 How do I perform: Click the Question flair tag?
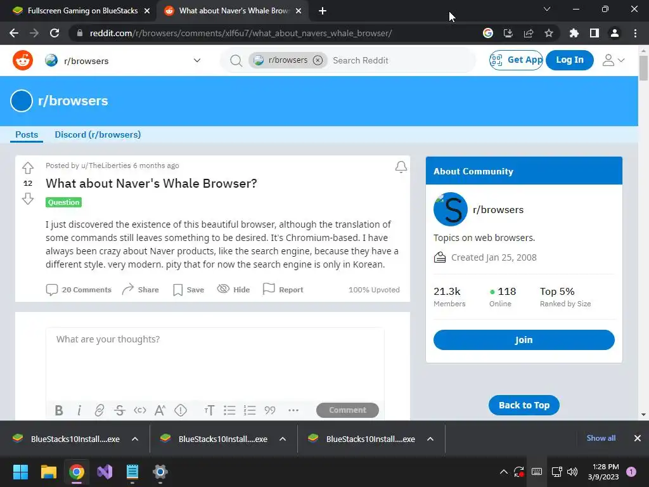coord(64,202)
